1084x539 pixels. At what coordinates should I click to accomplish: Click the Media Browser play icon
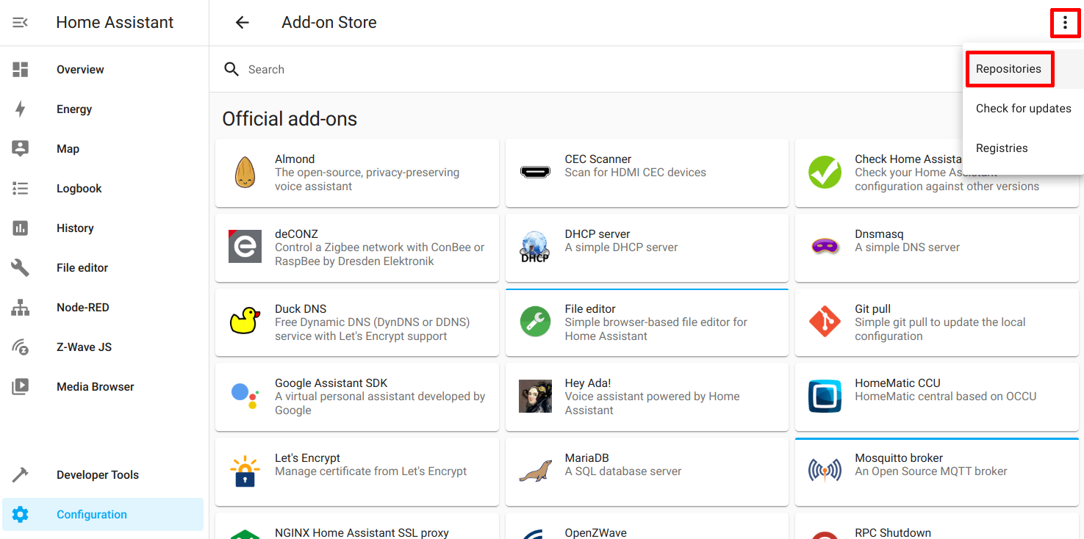pos(21,386)
